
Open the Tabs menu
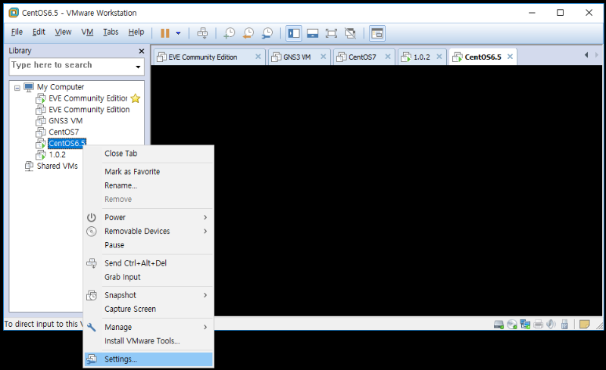tap(111, 32)
